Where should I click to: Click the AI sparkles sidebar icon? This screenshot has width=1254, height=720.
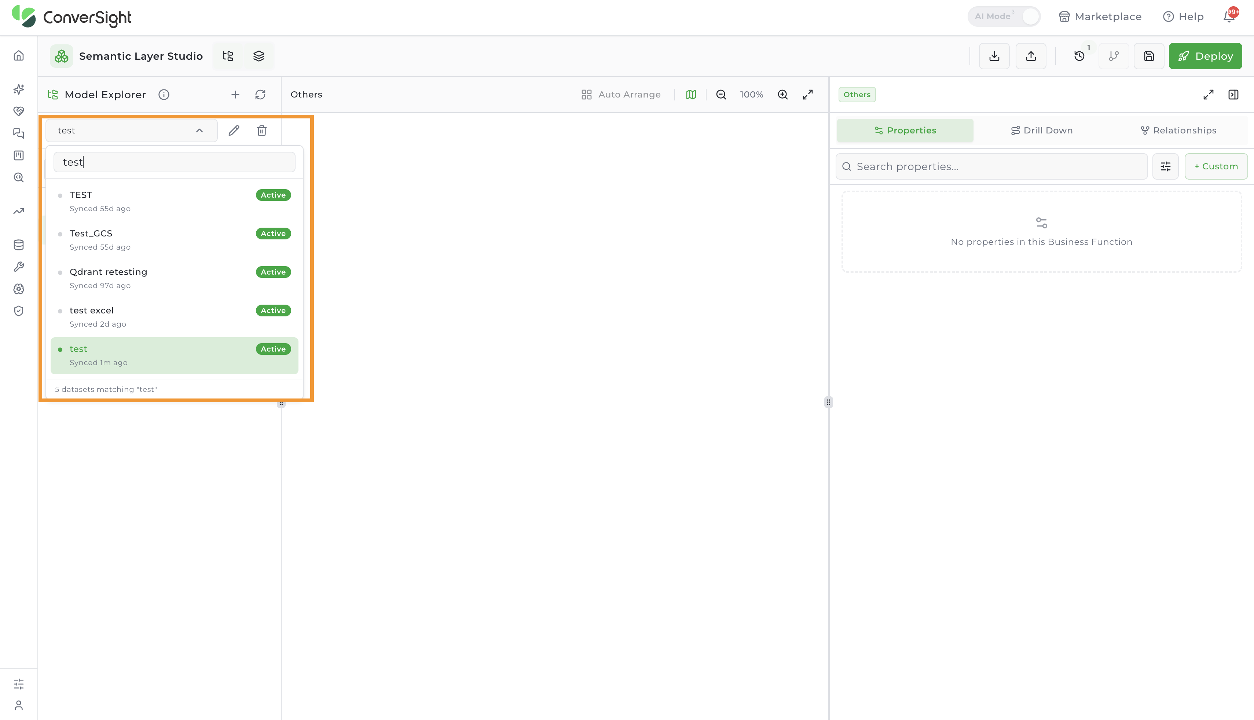pyautogui.click(x=19, y=89)
